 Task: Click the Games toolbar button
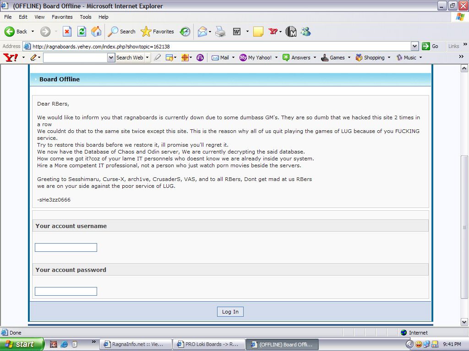pos(333,57)
